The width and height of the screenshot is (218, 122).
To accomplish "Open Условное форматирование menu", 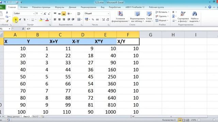I will point(120,17).
